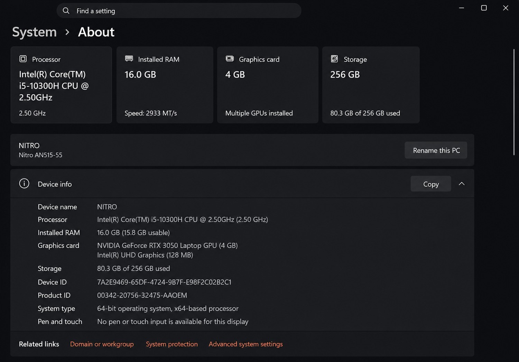Focus the Find a setting search box
The height and width of the screenshot is (362, 519).
coord(179,11)
